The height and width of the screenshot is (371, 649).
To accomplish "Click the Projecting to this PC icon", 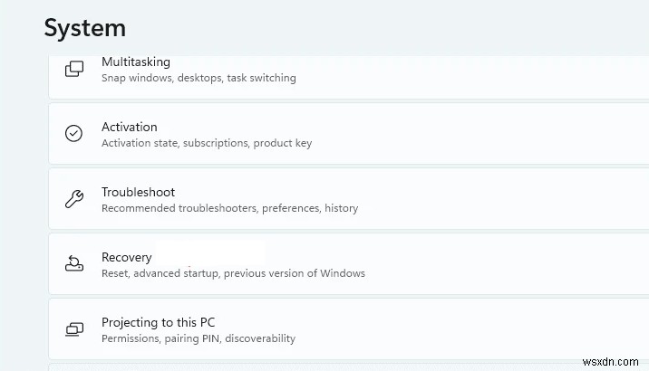I will (74, 329).
